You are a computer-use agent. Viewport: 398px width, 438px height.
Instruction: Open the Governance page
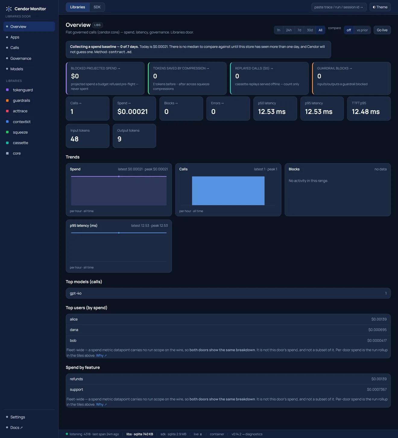click(x=29, y=58)
